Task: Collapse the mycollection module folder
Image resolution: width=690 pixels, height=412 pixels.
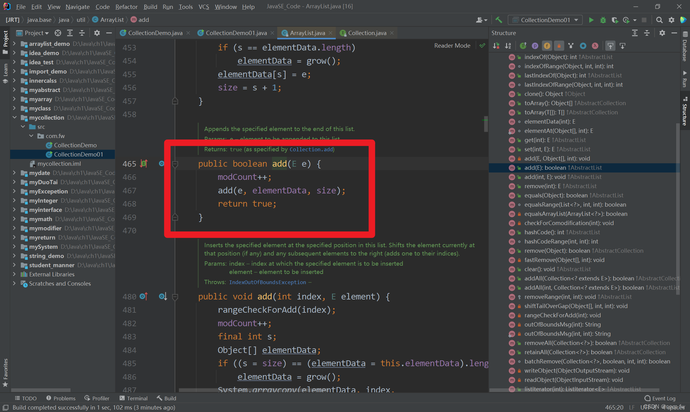Action: point(14,117)
